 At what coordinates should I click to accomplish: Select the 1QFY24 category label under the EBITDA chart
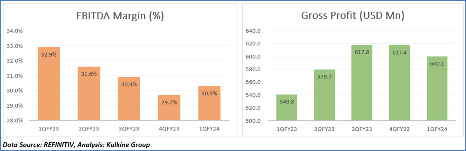coord(209,129)
